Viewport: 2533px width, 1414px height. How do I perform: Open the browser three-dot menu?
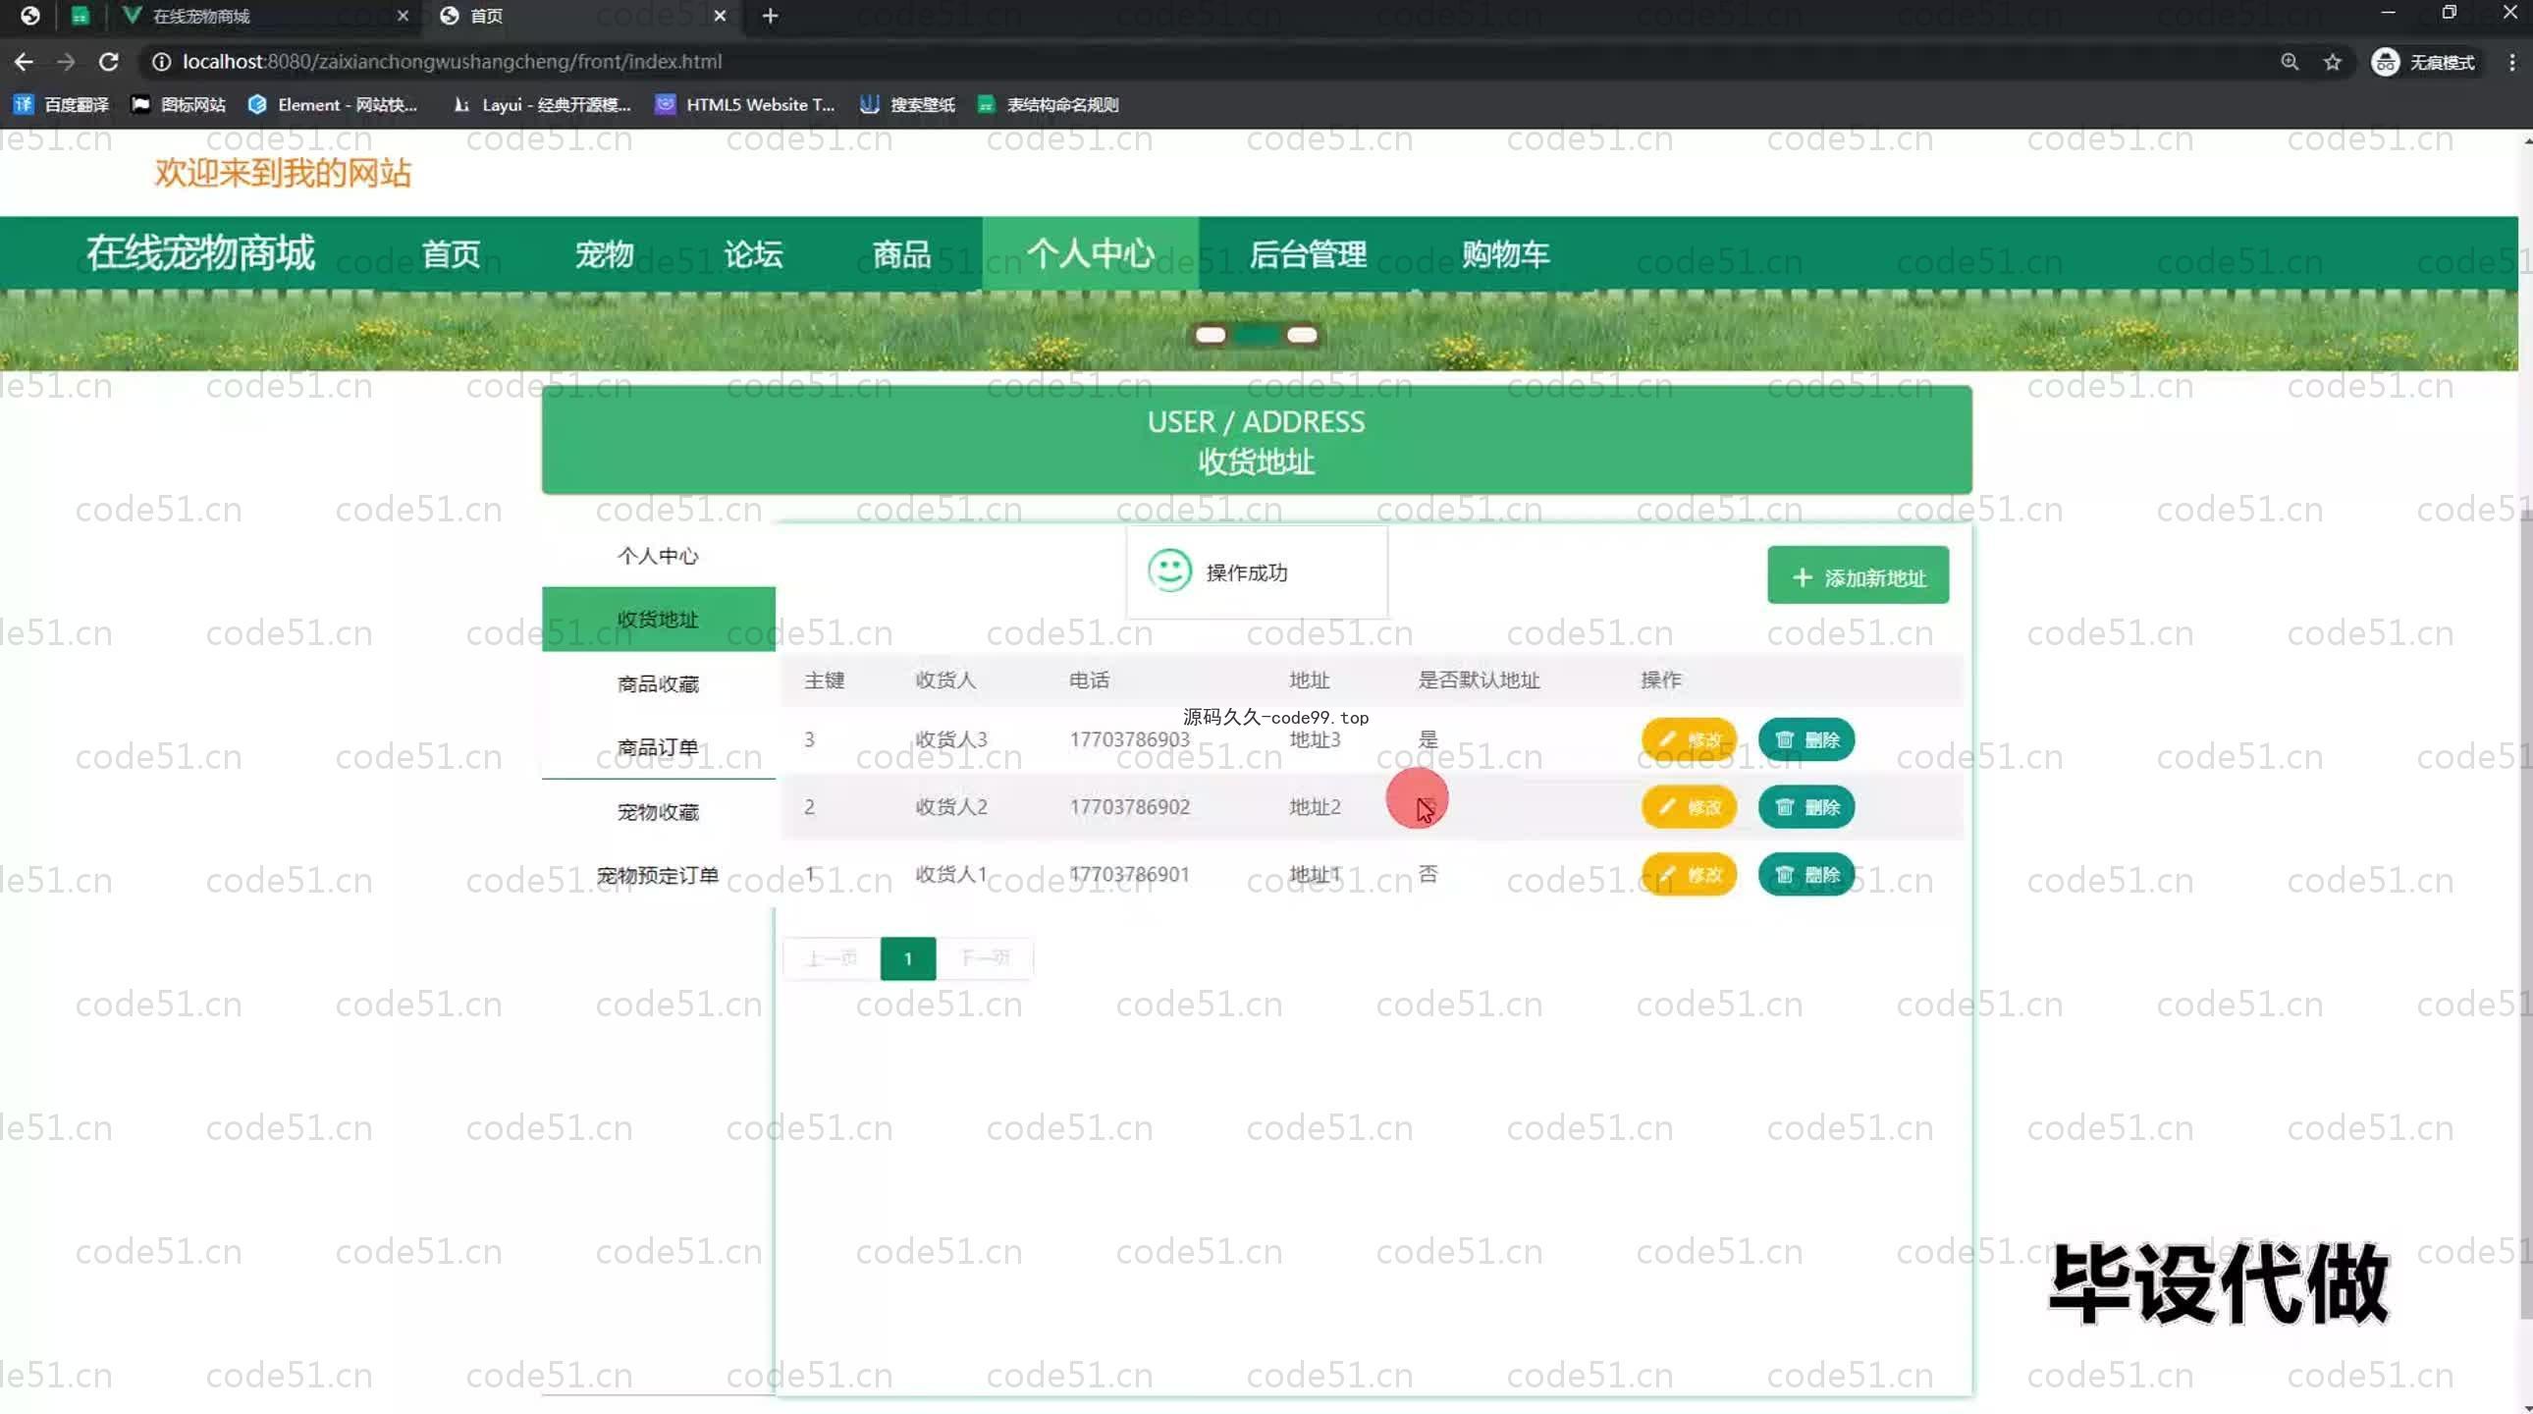point(2512,62)
